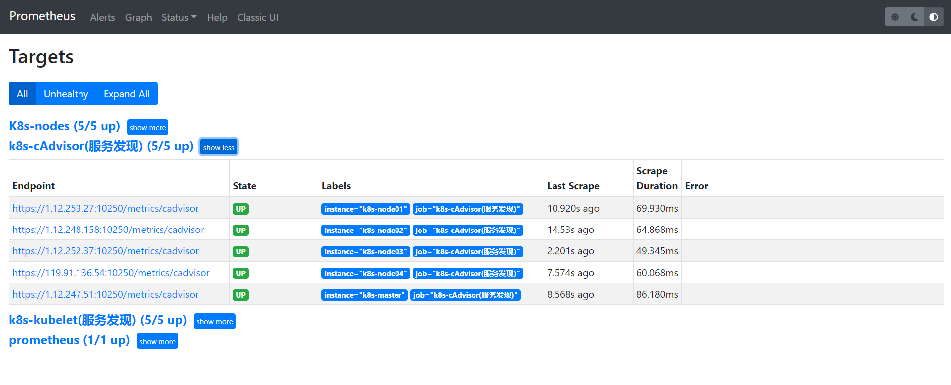Expand prometheus group with show more
Viewport: 951px width, 385px height.
click(158, 341)
